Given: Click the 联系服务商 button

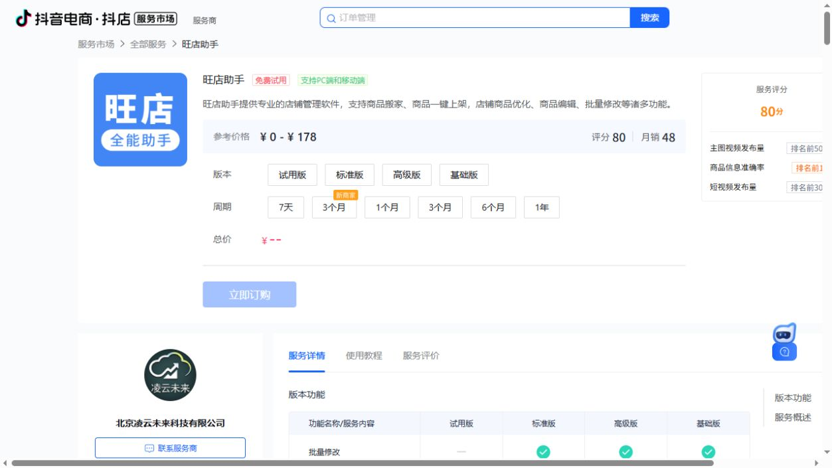Looking at the screenshot, I should point(170,448).
